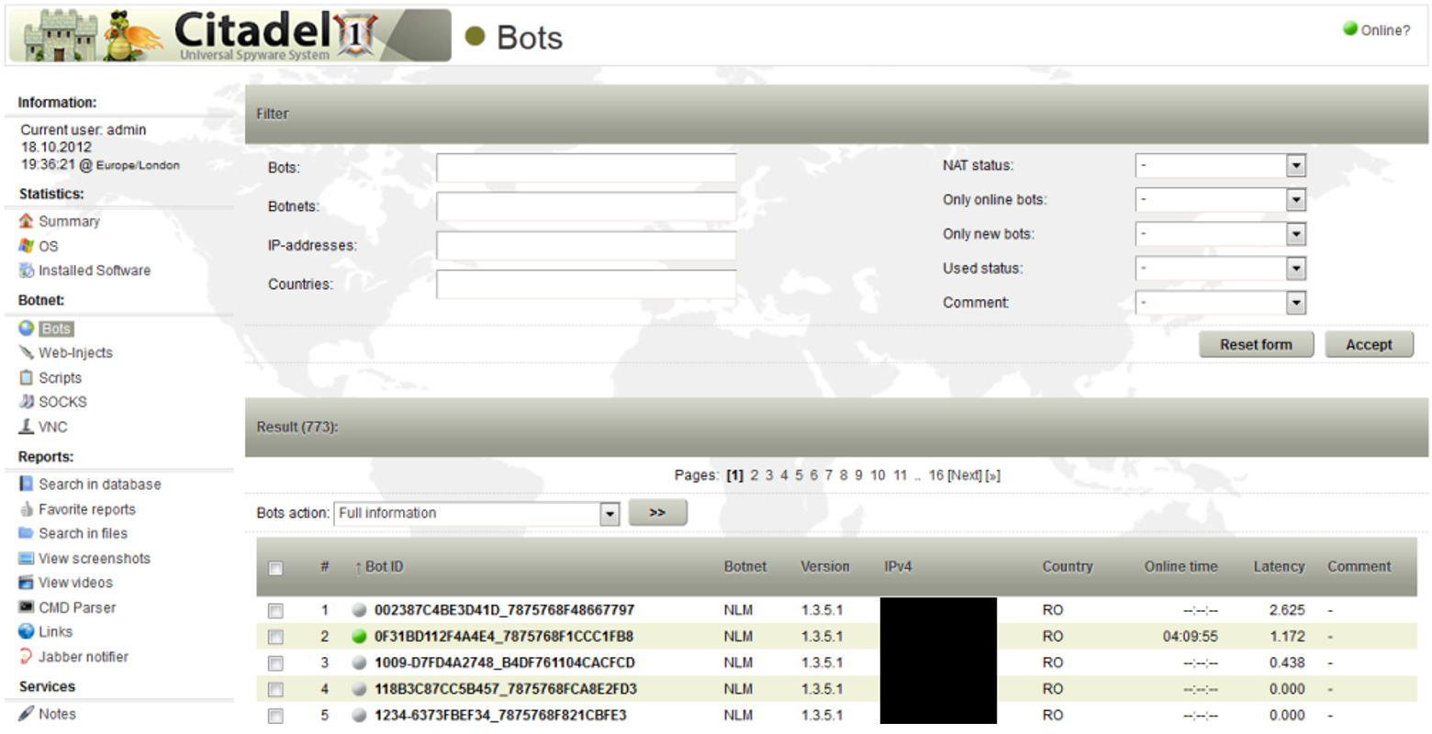
Task: Open Jabber notifier in Reports menu
Action: pyautogui.click(x=83, y=657)
